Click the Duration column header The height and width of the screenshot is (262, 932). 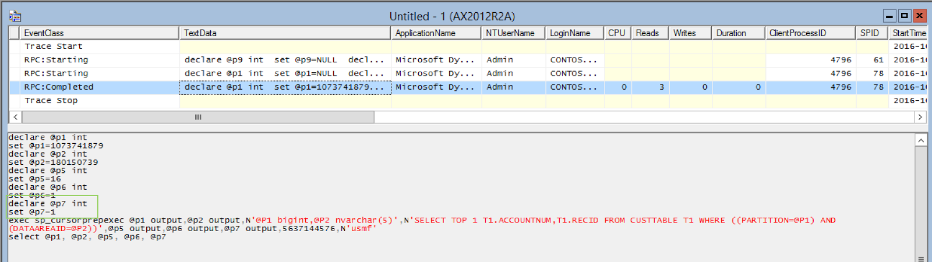731,33
